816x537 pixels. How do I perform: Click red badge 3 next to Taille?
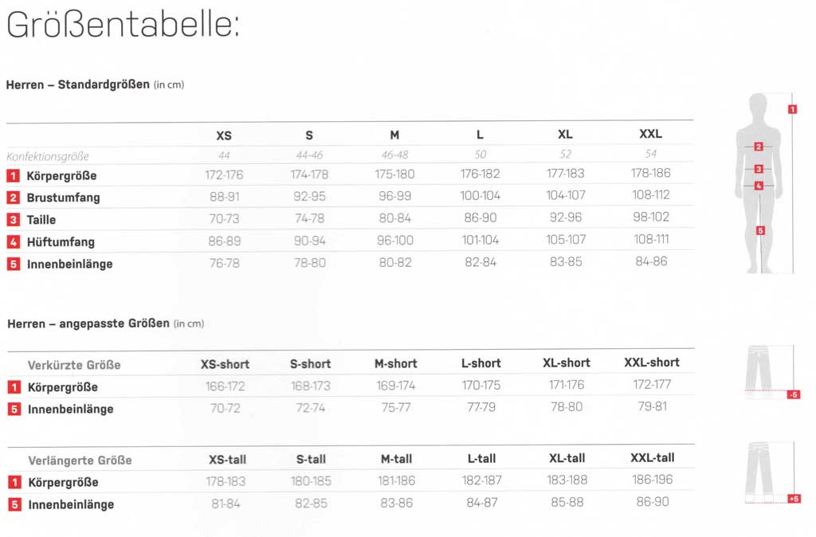pyautogui.click(x=14, y=220)
